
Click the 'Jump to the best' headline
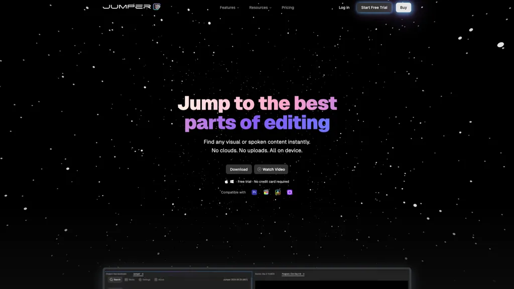click(x=258, y=103)
